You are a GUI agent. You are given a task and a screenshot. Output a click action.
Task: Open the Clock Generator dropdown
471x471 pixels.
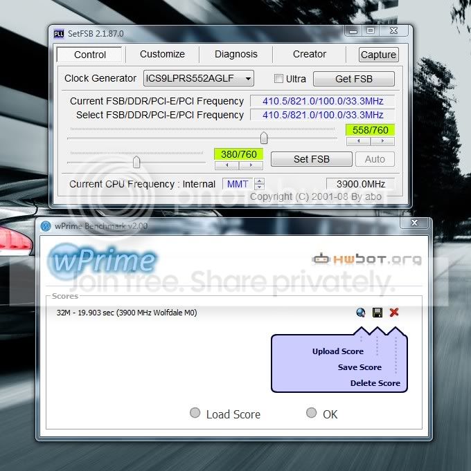(199, 78)
